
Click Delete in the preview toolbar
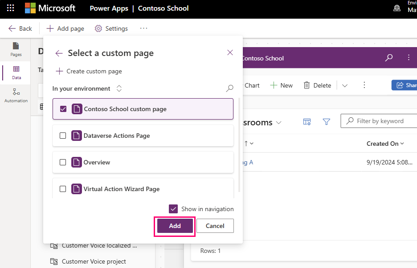click(x=318, y=85)
